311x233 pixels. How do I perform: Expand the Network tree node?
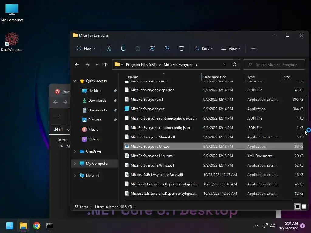75,176
